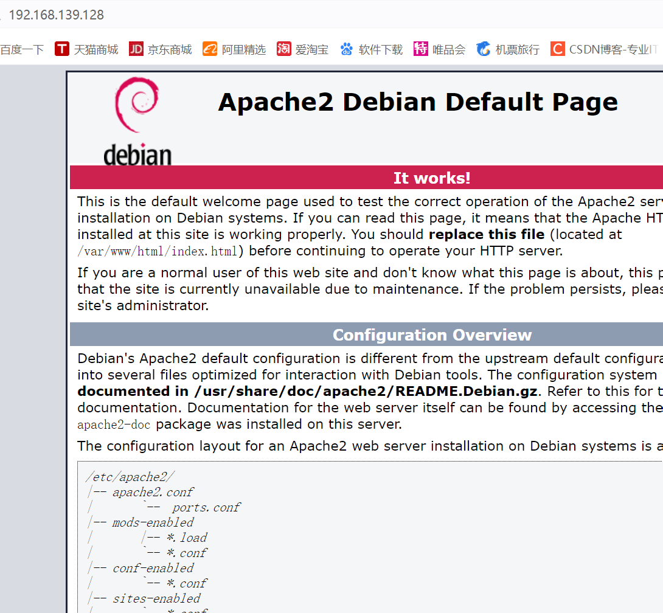Click the apache2.conf line in tree
The width and height of the screenshot is (663, 613).
tap(153, 492)
